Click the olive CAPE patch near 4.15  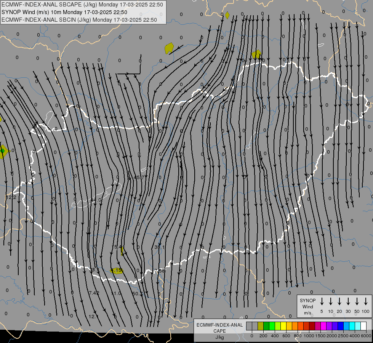(x=117, y=271)
